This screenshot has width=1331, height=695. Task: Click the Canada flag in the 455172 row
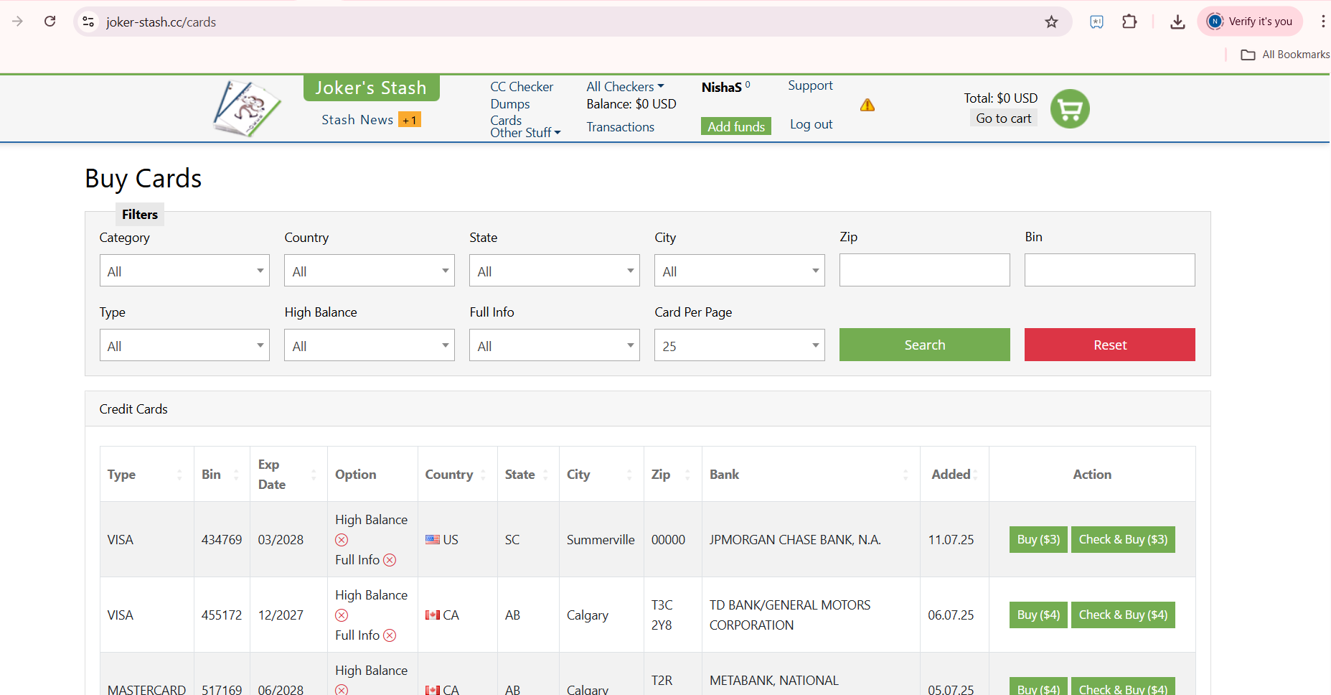tap(433, 615)
